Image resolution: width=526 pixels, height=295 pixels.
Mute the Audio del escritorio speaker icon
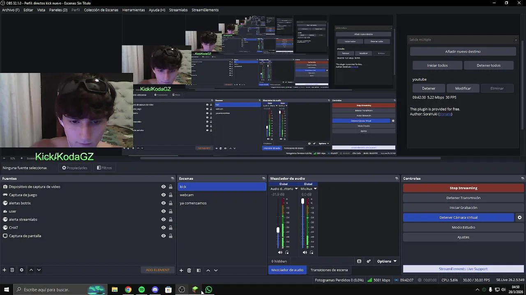[x=280, y=252]
